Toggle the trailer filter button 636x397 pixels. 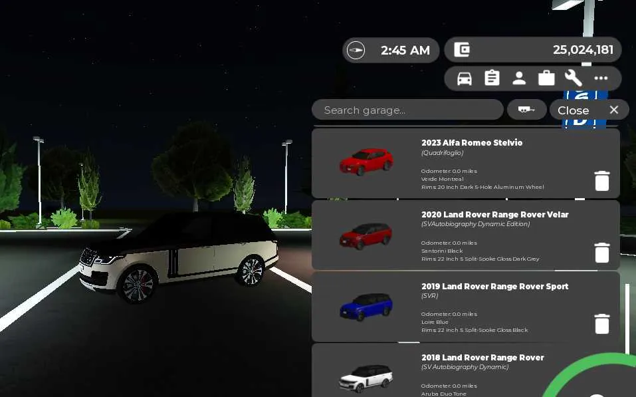pos(526,110)
